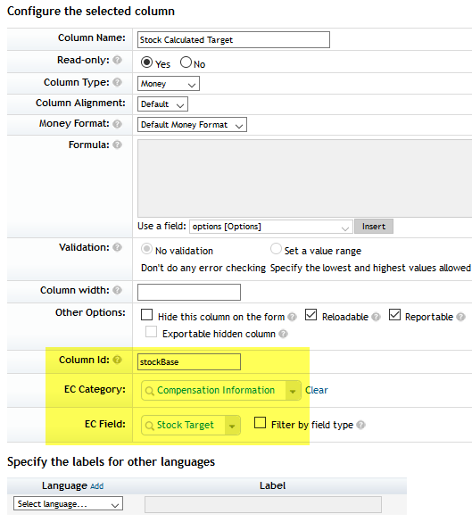This screenshot has height=522, width=472.
Task: Click the Insert button
Action: 374,227
